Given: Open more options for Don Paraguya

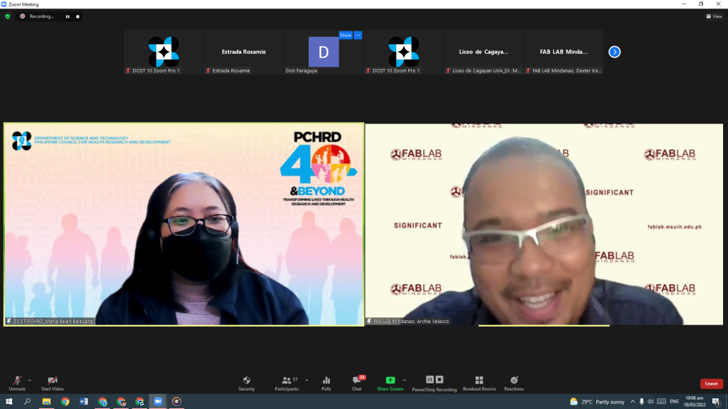Looking at the screenshot, I should click(x=358, y=36).
